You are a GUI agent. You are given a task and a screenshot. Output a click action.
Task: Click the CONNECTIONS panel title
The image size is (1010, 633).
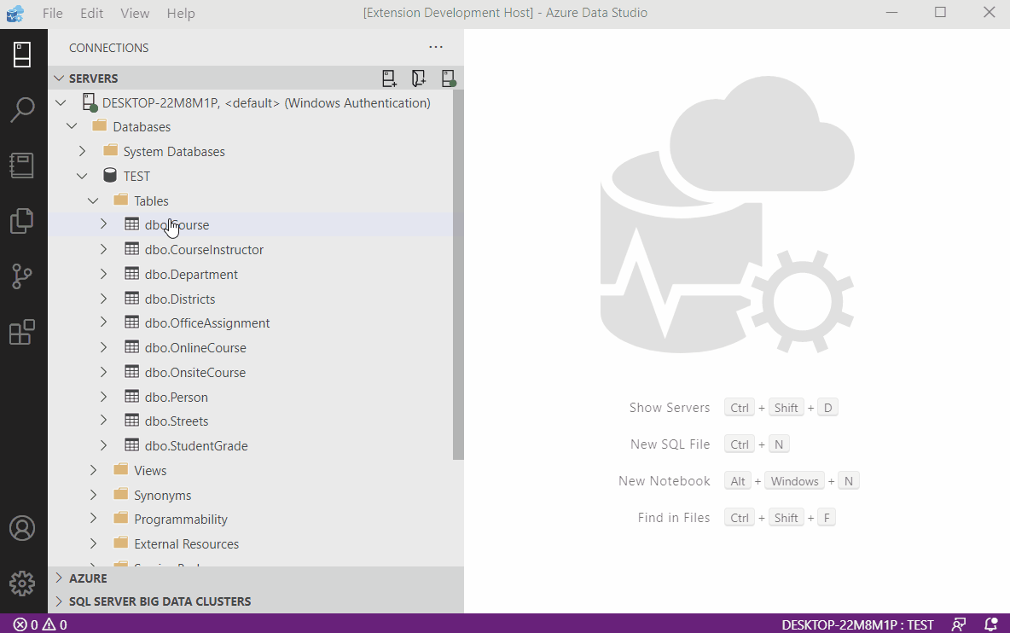(x=109, y=48)
